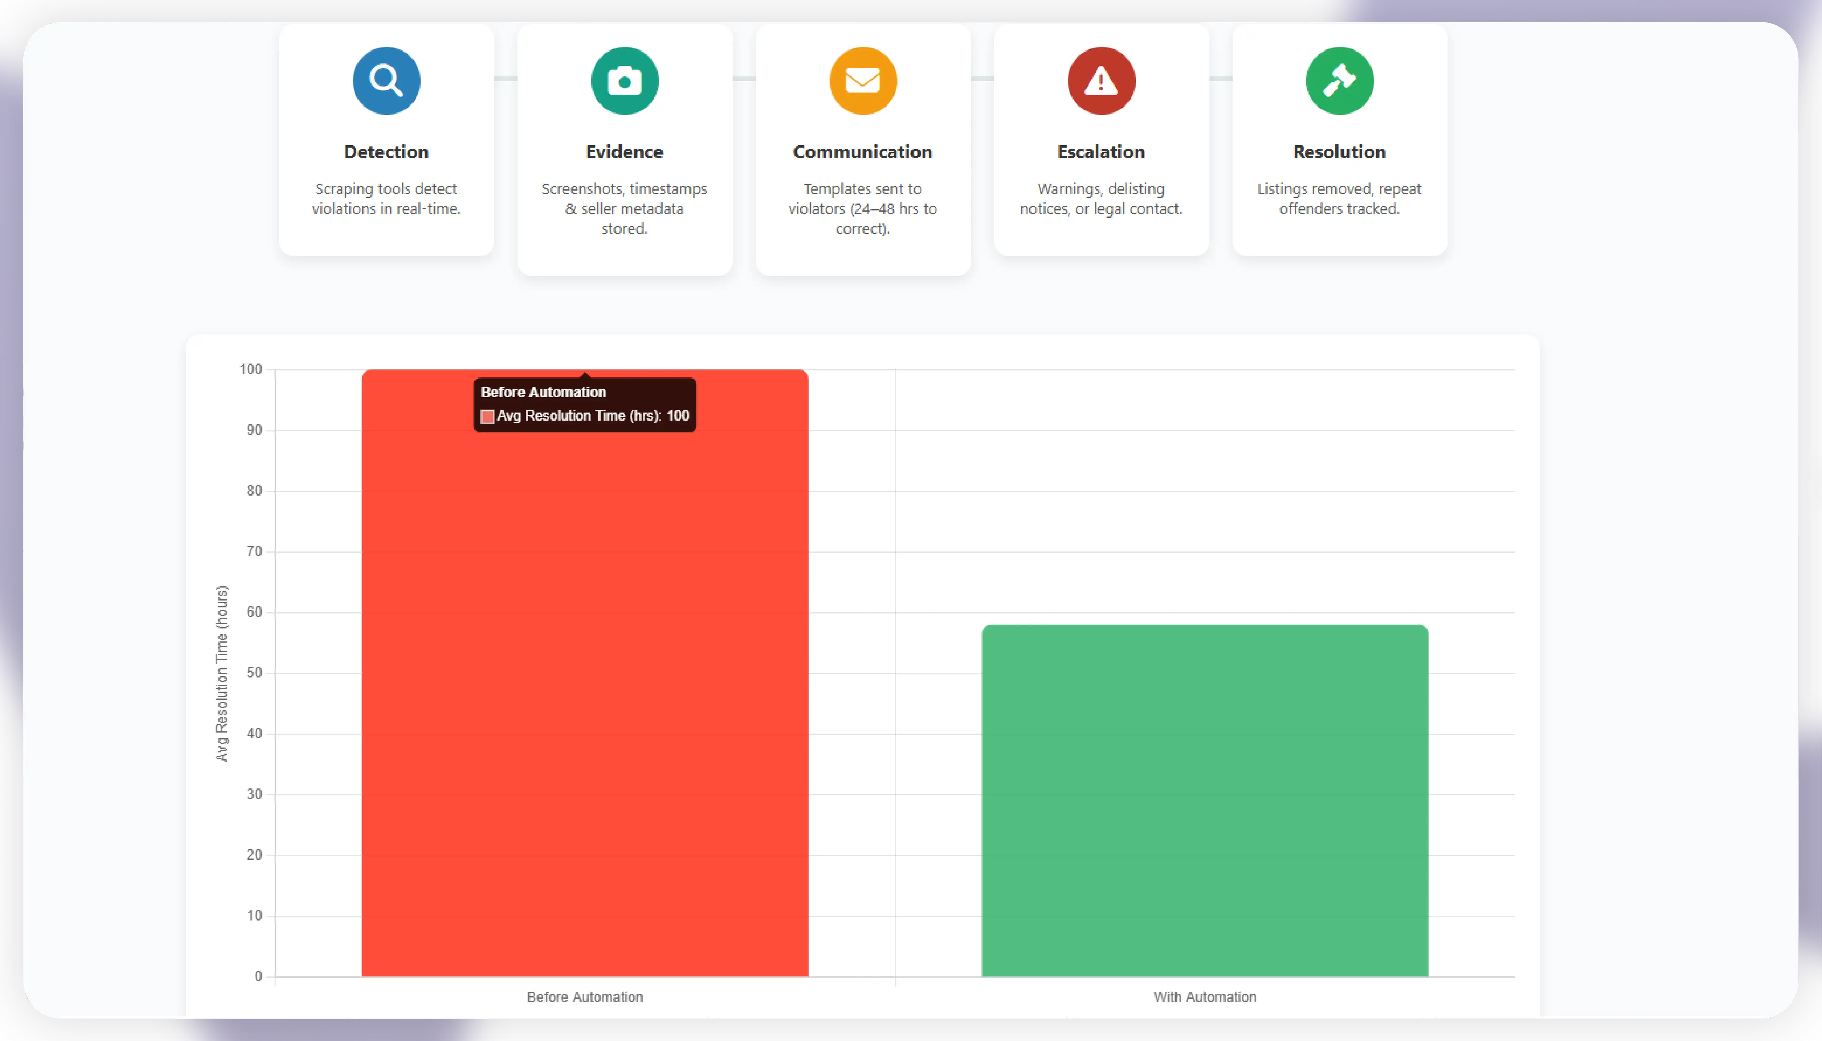1822x1041 pixels.
Task: Select the Detection card heading
Action: click(386, 152)
